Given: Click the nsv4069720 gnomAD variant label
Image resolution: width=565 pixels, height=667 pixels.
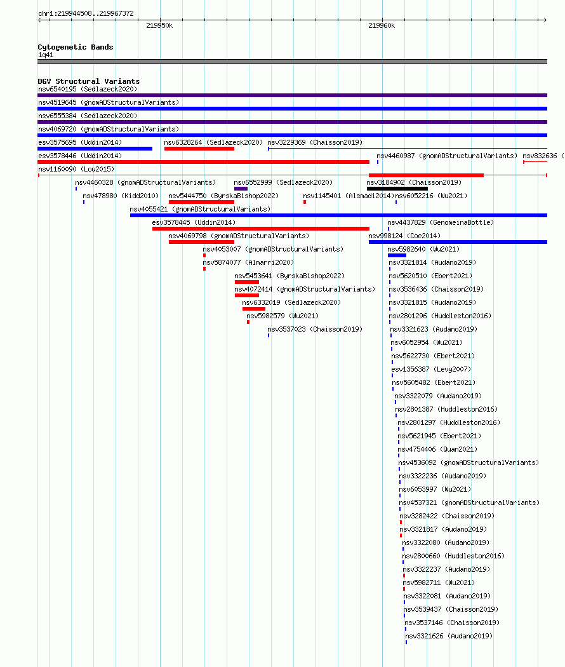Looking at the screenshot, I should (109, 130).
